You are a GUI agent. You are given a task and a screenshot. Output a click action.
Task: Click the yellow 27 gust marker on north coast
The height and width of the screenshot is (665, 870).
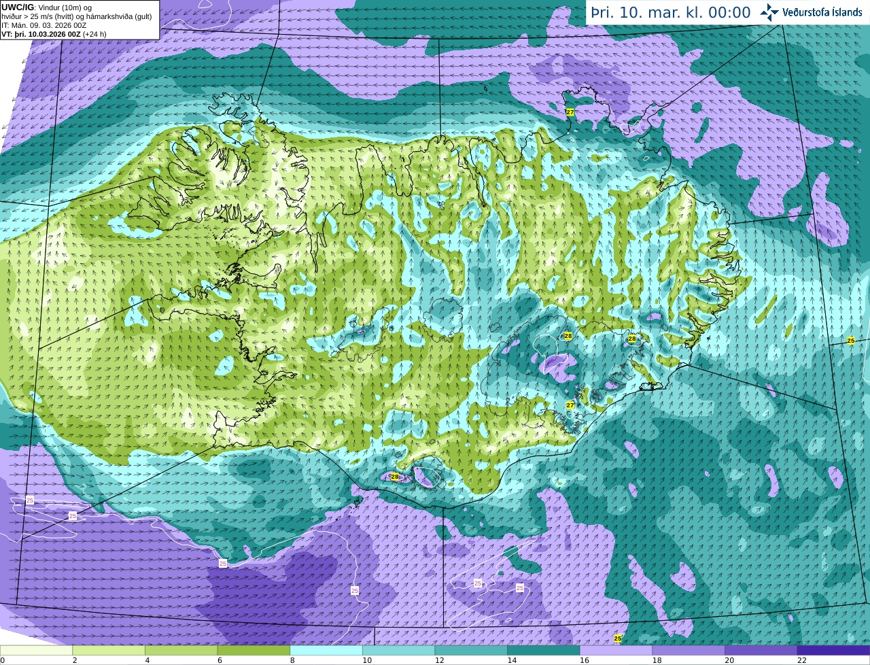tap(570, 112)
